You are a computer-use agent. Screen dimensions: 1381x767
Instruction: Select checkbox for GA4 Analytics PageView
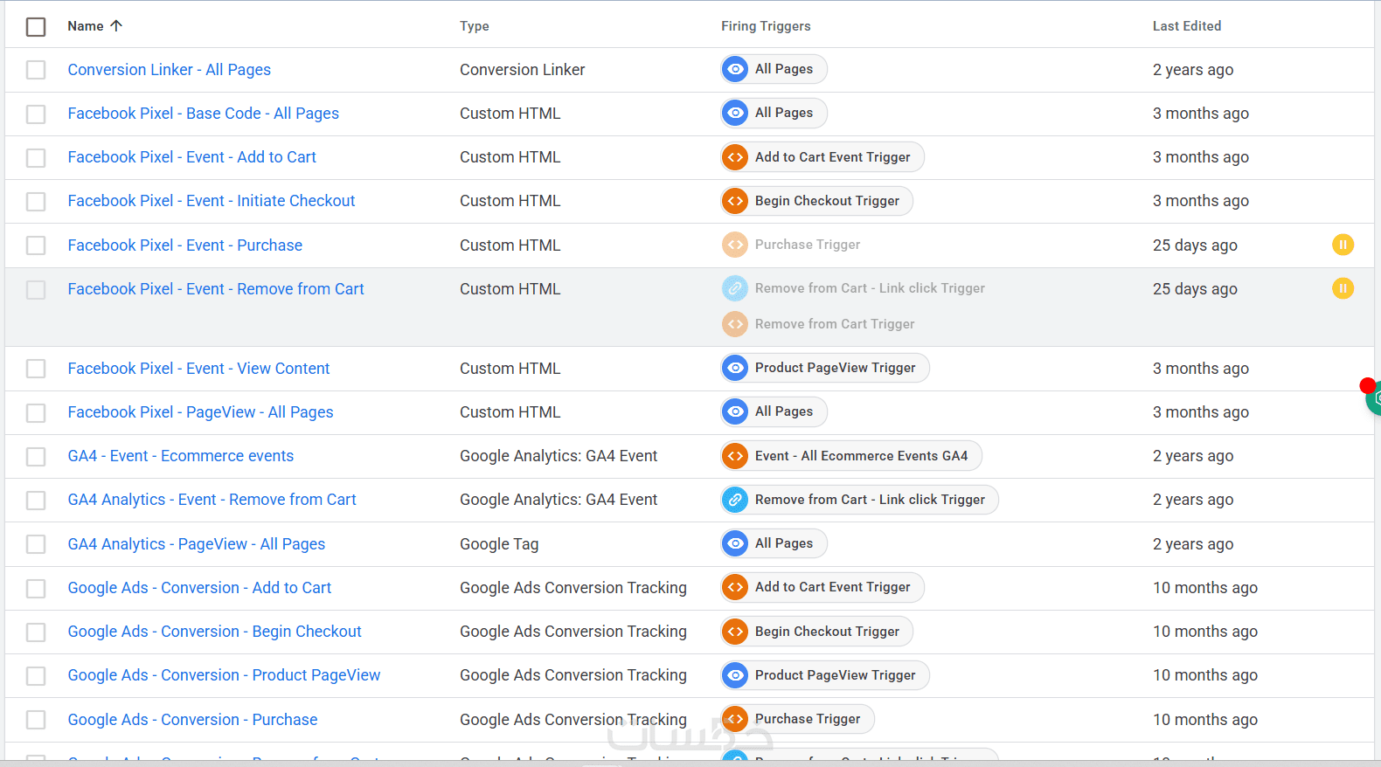click(x=36, y=544)
